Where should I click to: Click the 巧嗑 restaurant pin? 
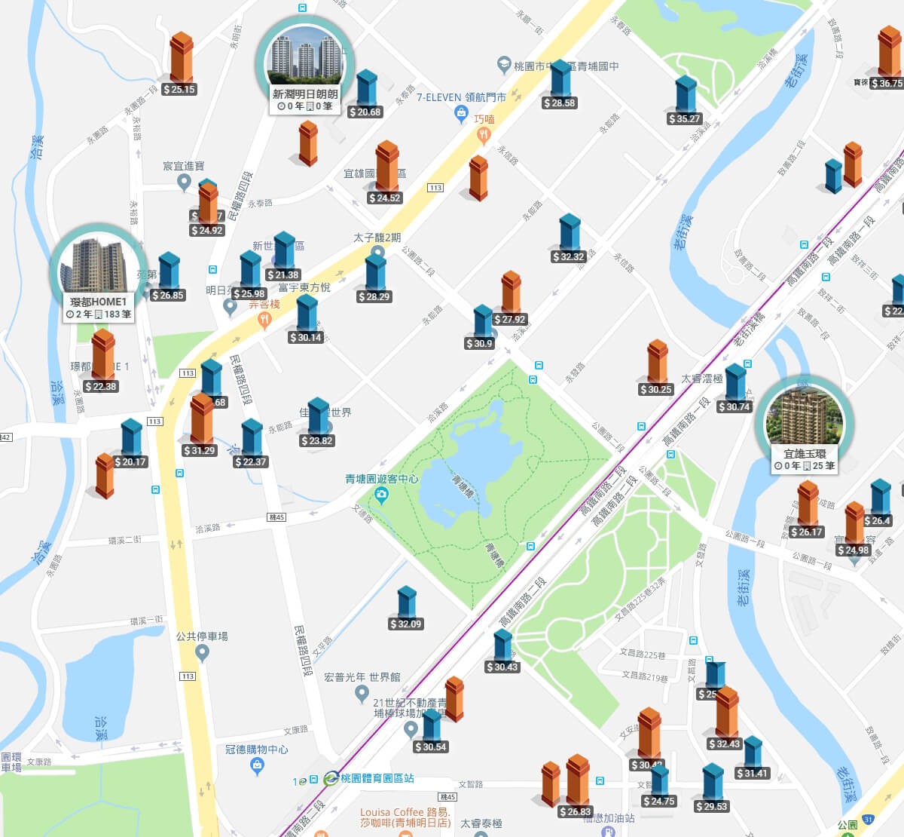484,136
